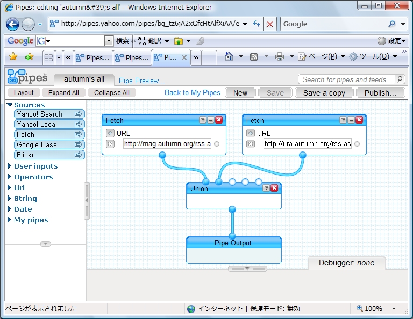The width and height of the screenshot is (413, 319).
Task: Click the Pipes beta logo
Action: pos(27,77)
